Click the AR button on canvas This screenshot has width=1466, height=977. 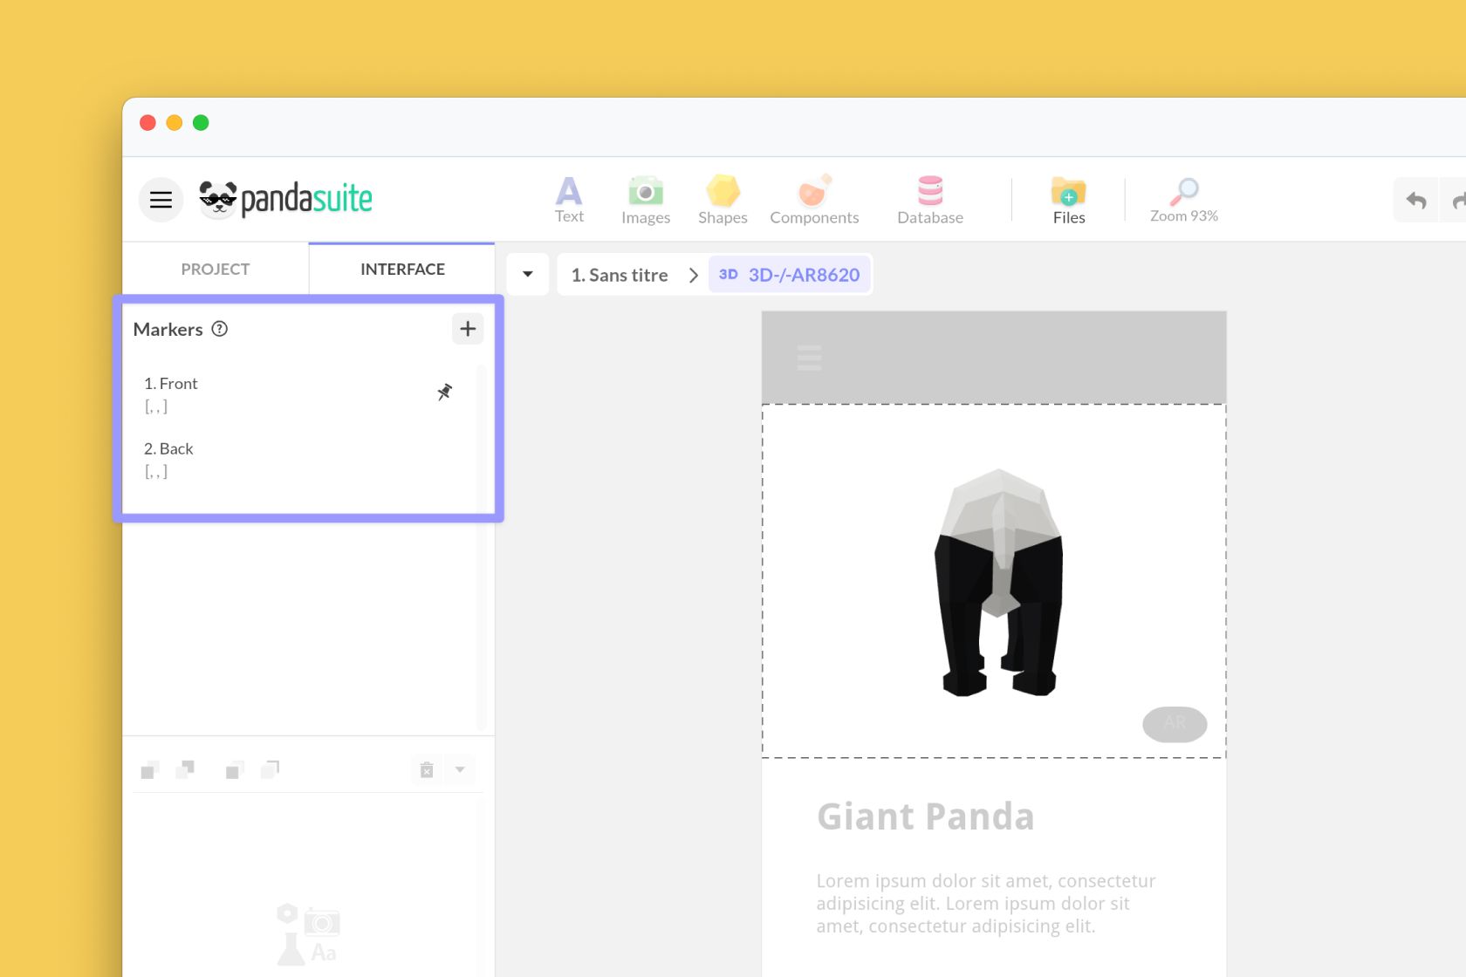tap(1175, 724)
